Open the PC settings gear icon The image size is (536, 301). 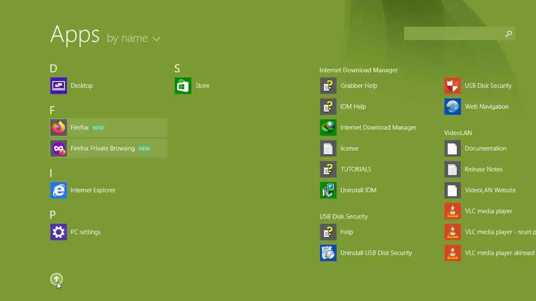[59, 232]
